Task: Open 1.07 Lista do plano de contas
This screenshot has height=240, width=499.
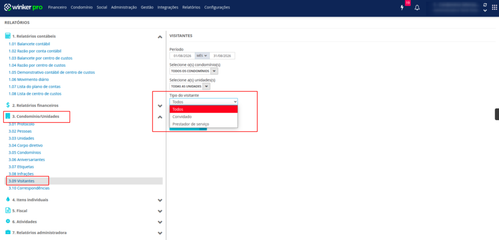Action: (x=35, y=86)
